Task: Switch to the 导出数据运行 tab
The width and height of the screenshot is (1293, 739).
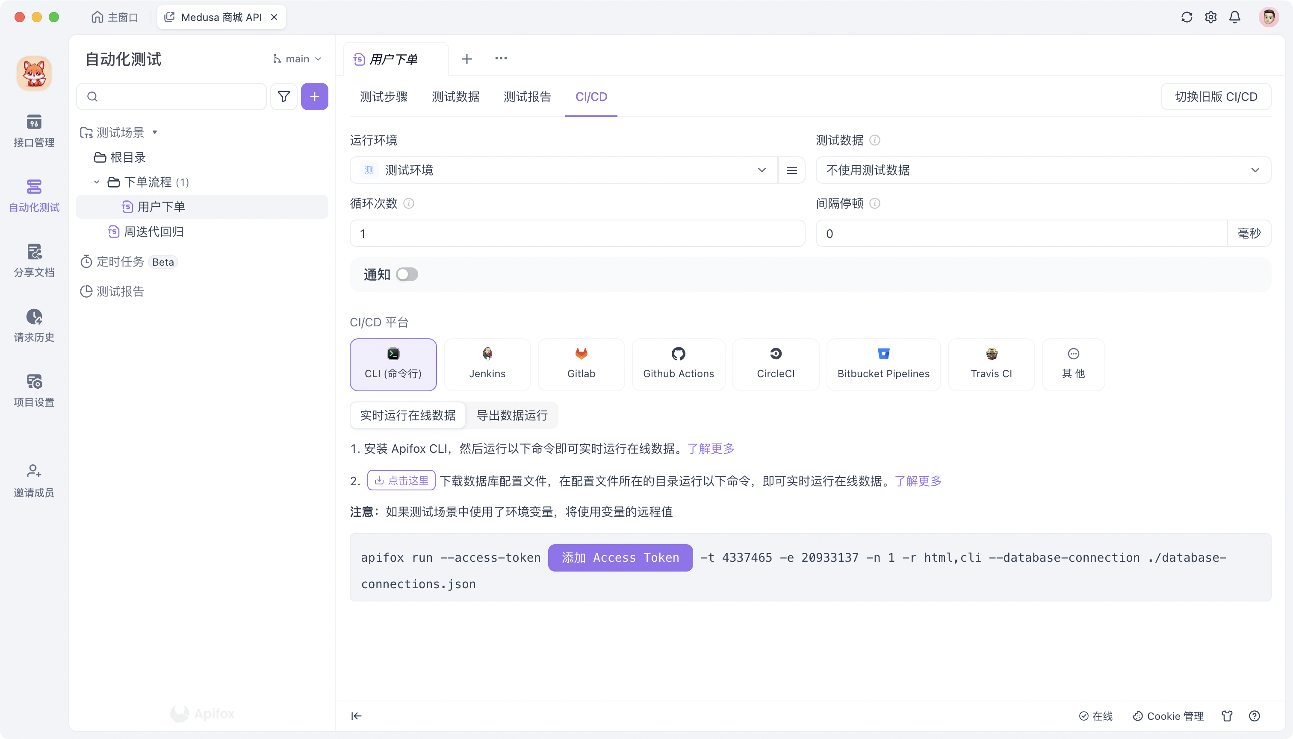Action: point(511,415)
